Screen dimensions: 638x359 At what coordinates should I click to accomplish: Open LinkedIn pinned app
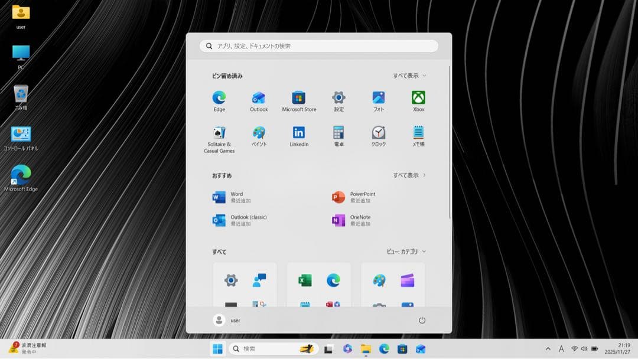click(x=299, y=133)
